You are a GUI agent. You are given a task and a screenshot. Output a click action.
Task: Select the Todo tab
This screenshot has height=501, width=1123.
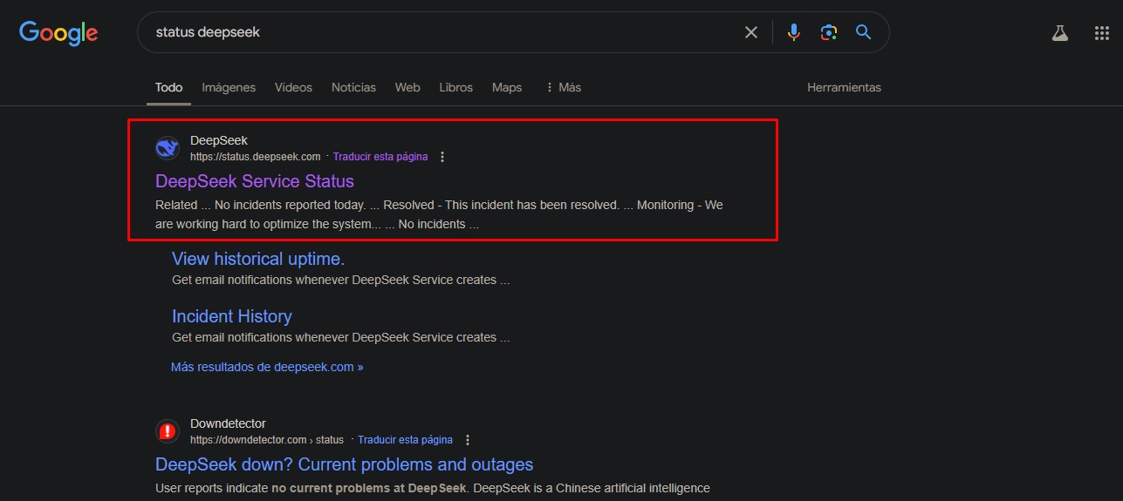pos(168,87)
